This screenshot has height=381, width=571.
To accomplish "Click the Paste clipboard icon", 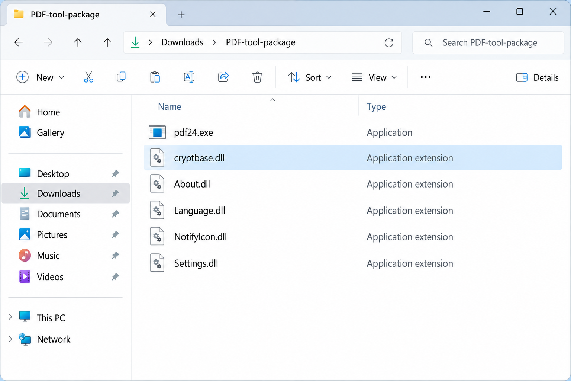I will [x=155, y=77].
